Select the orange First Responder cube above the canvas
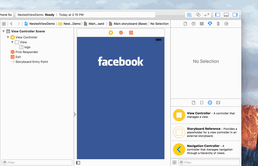The height and width of the screenshot is (166, 258). coord(121,32)
